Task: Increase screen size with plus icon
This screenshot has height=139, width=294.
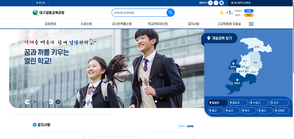Action: pos(210,3)
